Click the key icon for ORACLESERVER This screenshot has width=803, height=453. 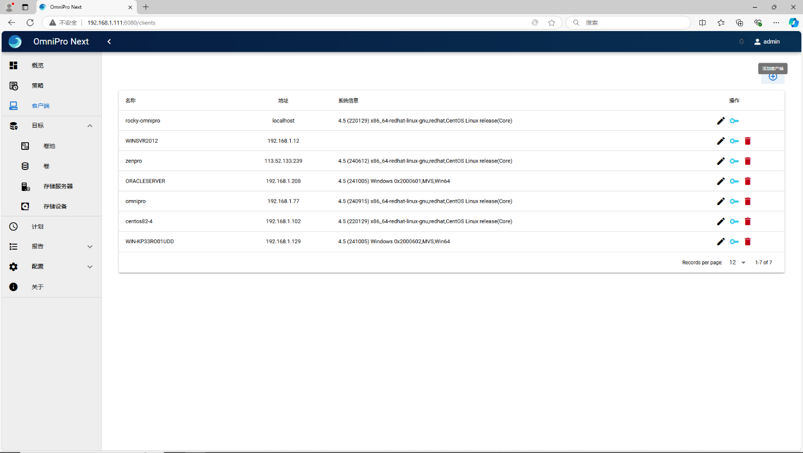coord(734,182)
